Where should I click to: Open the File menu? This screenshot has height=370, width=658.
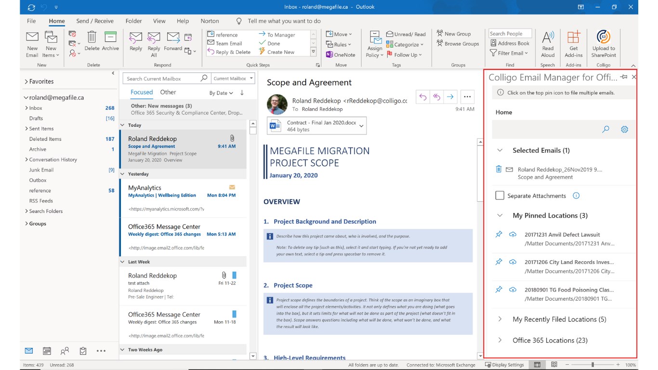coord(31,21)
